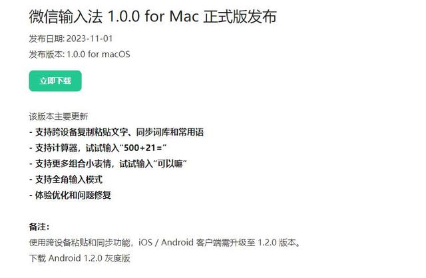The image size is (426, 278).
Task: Click the 微信输入法 1.0.0 for Mac title
Action: pyautogui.click(x=153, y=17)
